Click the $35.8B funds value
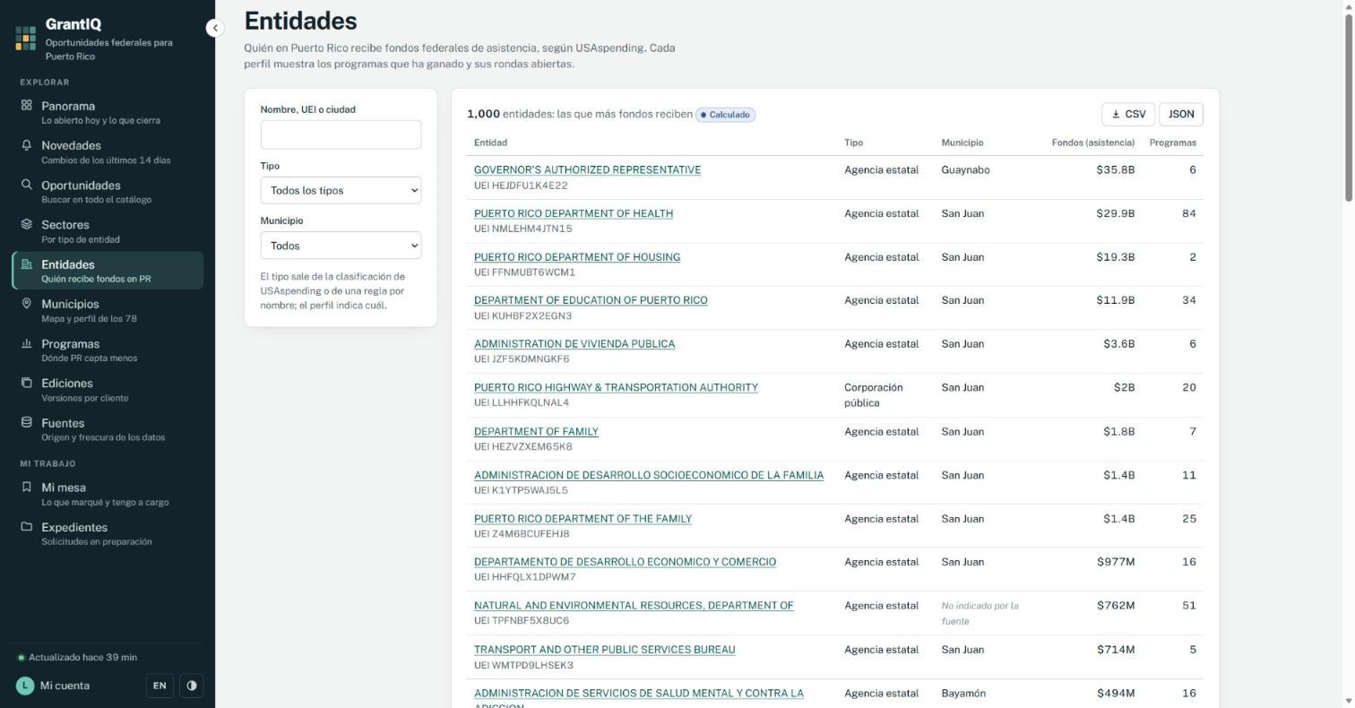 1116,169
